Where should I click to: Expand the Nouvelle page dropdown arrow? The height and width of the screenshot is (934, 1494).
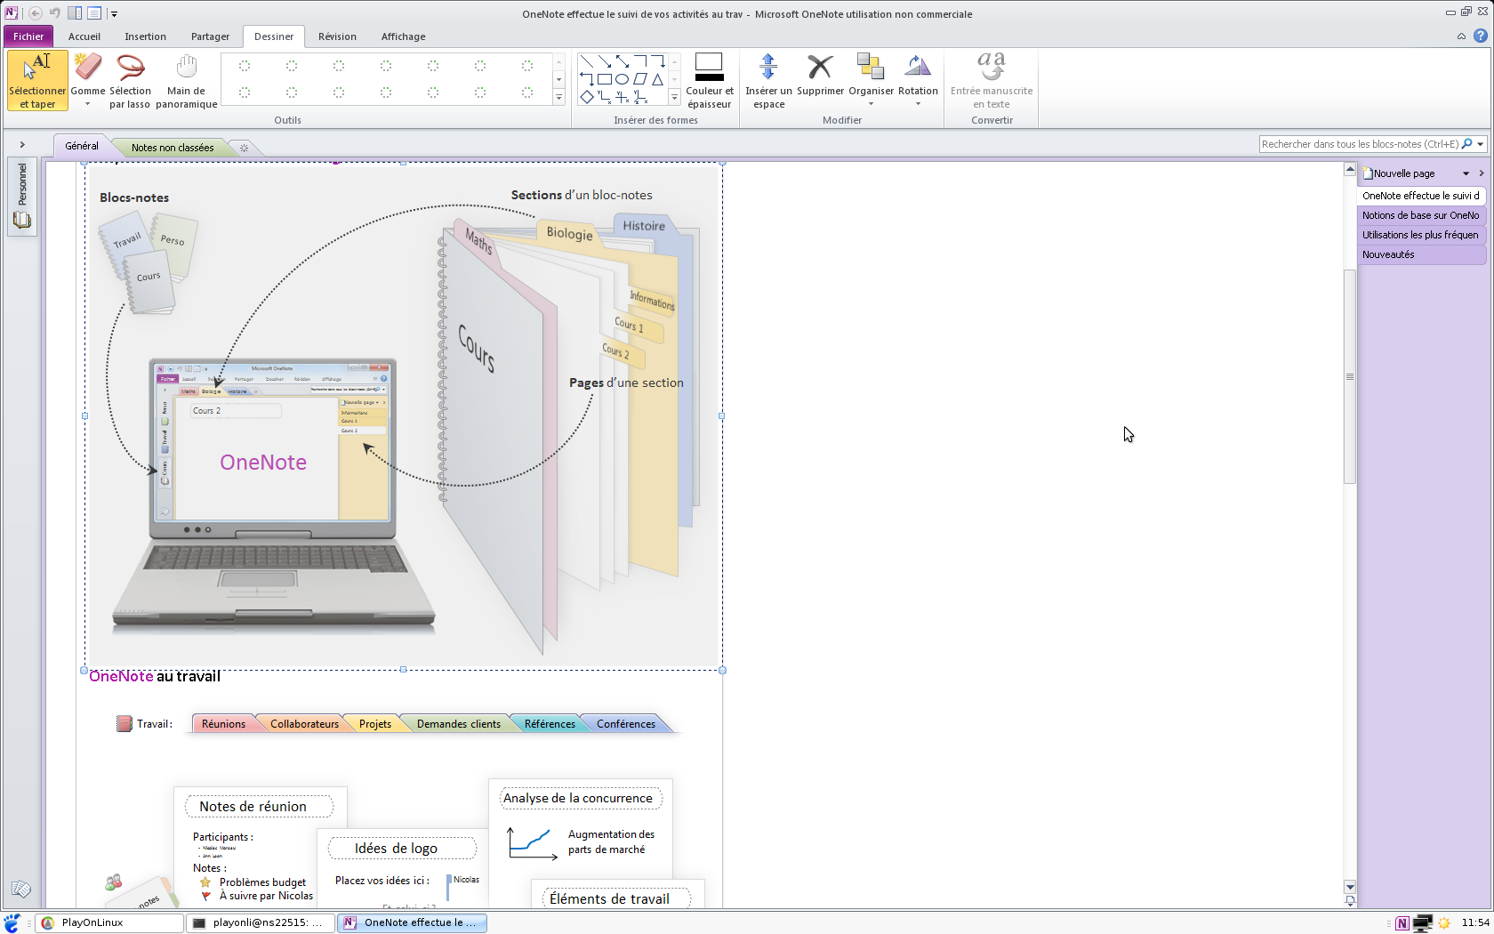click(x=1466, y=173)
